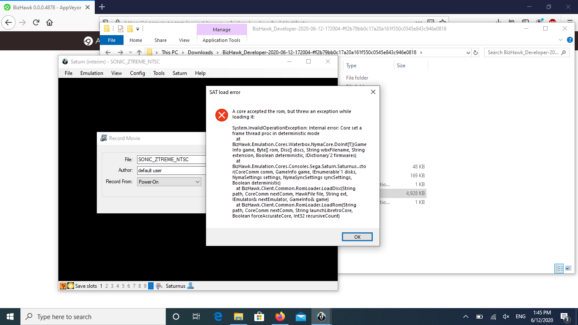
Task: Click the profile user icon in status bar
Action: point(190,286)
